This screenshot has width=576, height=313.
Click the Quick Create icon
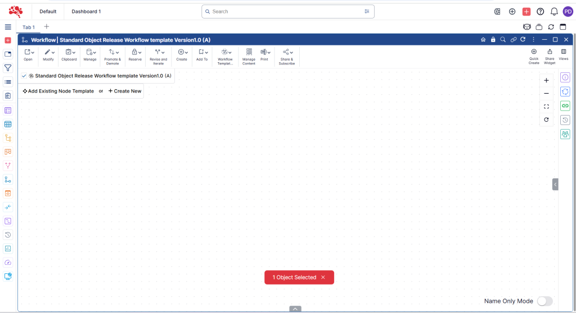click(533, 54)
